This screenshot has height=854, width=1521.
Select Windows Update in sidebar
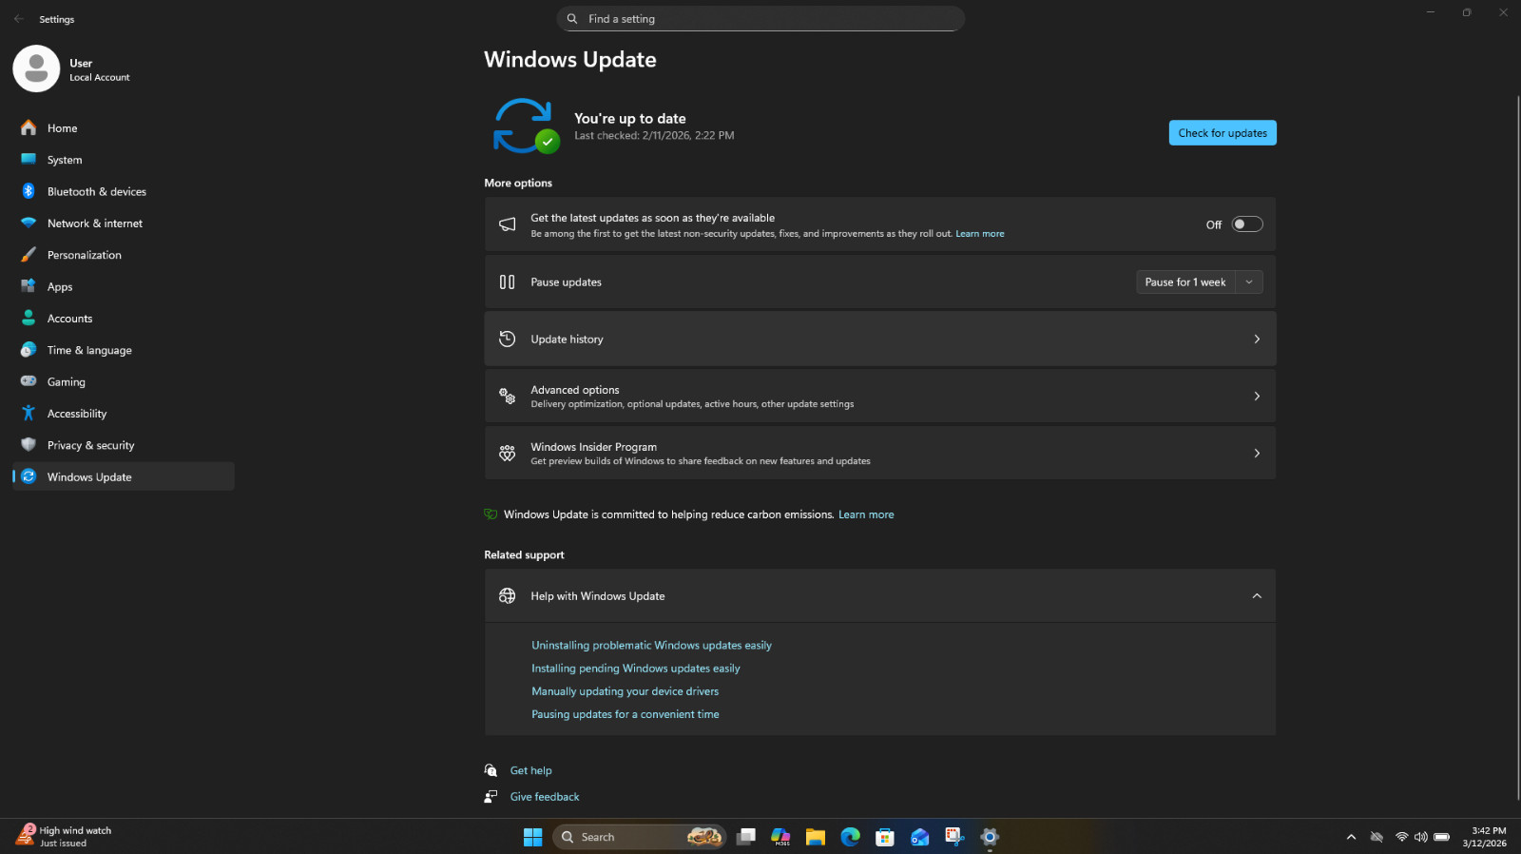pyautogui.click(x=124, y=476)
